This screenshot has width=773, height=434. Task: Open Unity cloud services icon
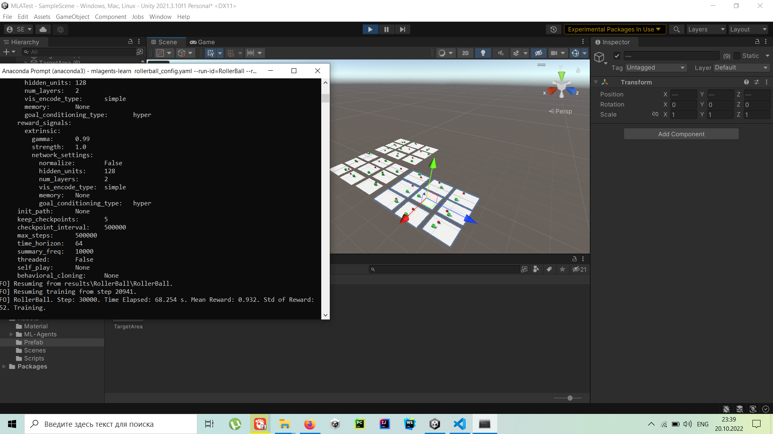(x=43, y=29)
